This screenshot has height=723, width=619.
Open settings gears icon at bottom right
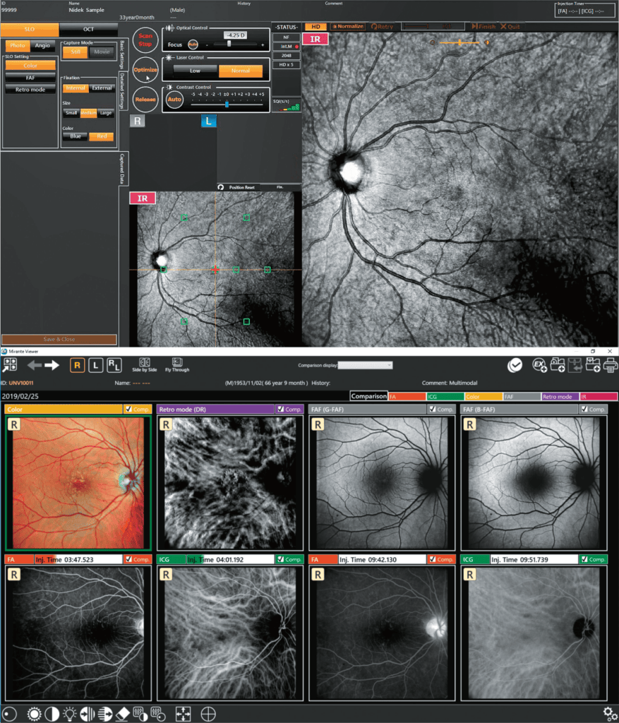coord(610,713)
